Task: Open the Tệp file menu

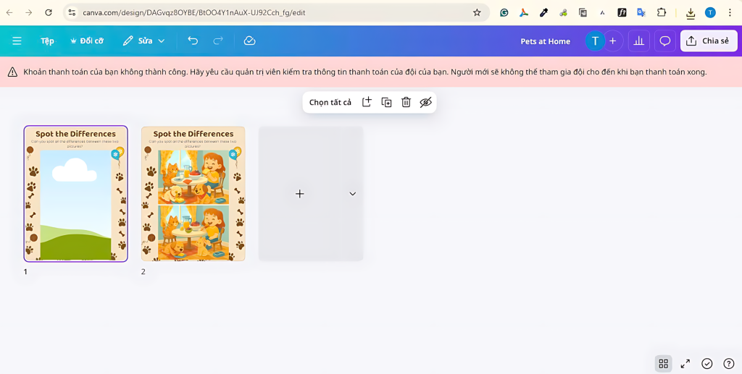Action: (x=47, y=41)
